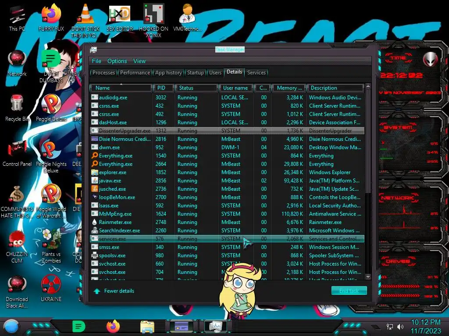Open the HxD SEX EDITOR shortcut

pos(120,18)
